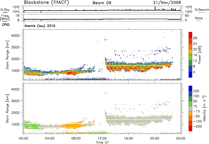The width and height of the screenshot is (209, 144).
Task: Click the '28' tick on power colorbar
Action: 195,38
